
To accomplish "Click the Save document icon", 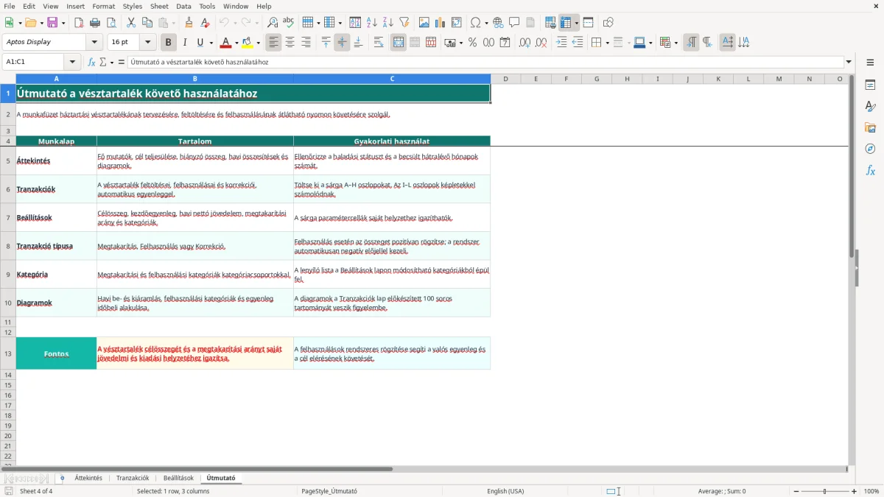I will pos(52,23).
